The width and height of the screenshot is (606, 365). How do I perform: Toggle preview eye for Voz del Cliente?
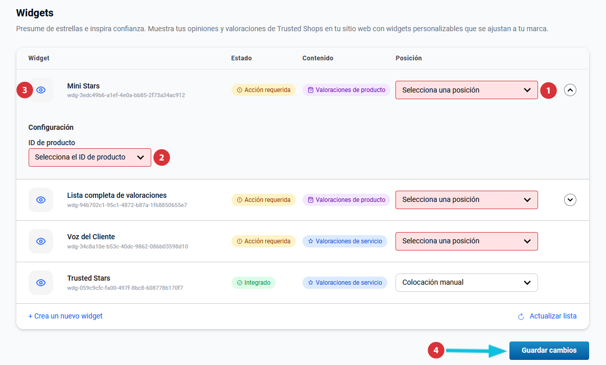click(41, 241)
